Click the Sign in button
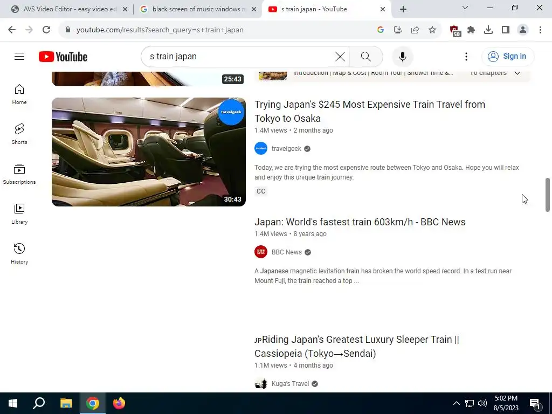Screen dimensions: 552x414 click(507, 56)
